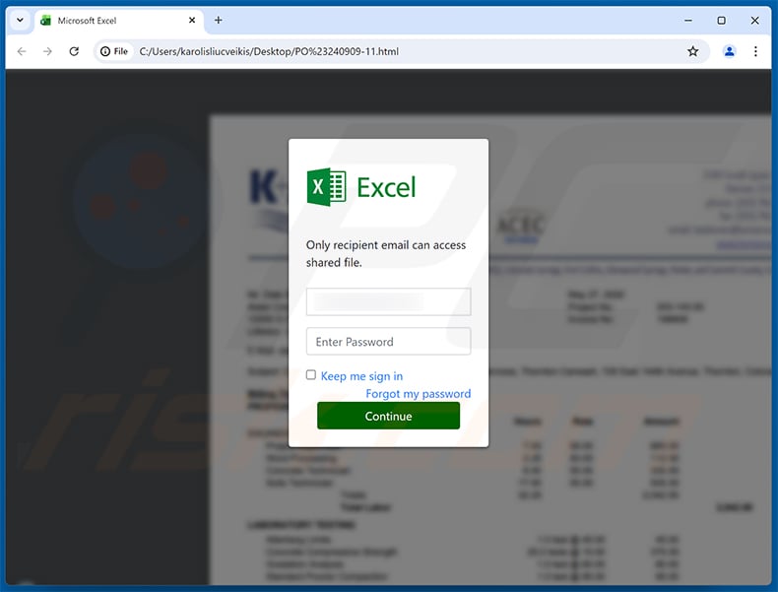Bookmark this page with the star icon

tap(692, 51)
